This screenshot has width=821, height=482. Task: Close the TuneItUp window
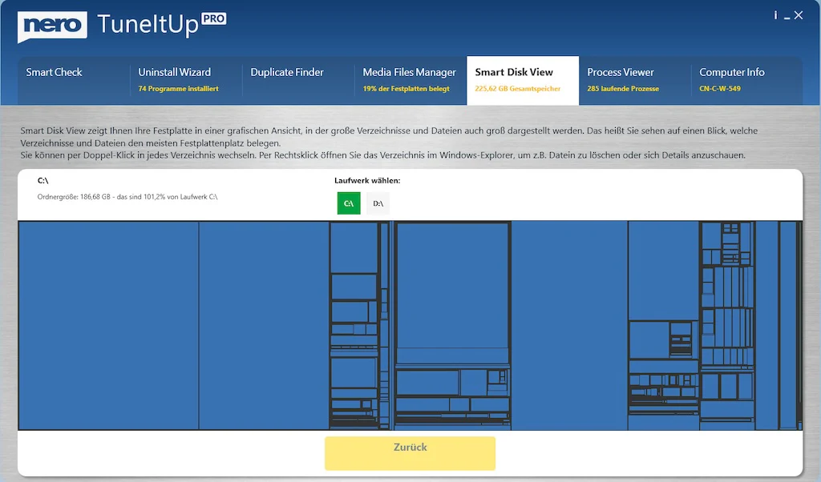pyautogui.click(x=799, y=15)
